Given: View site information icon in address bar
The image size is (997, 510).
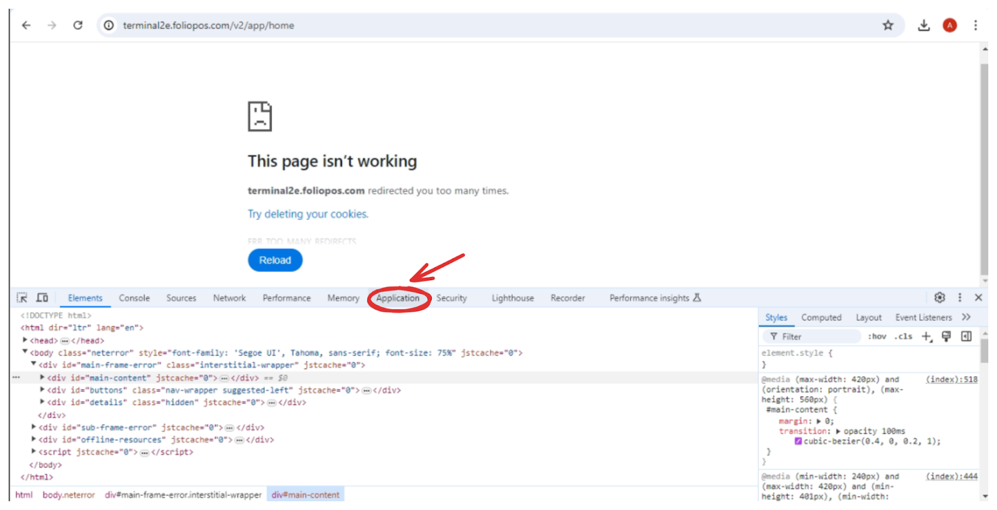Looking at the screenshot, I should click(109, 26).
